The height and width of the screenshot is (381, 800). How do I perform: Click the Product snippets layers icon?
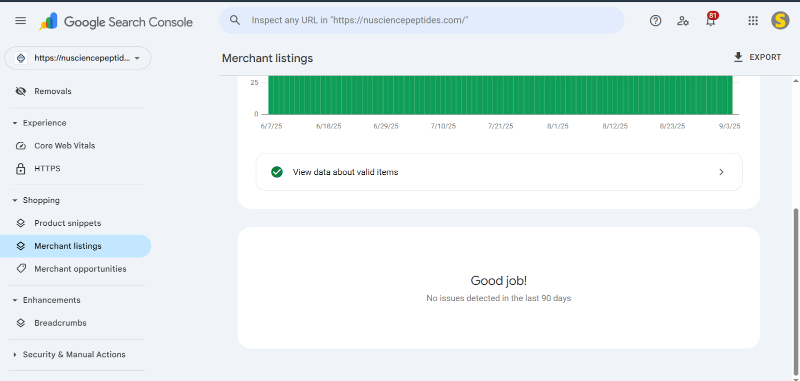[x=20, y=223]
